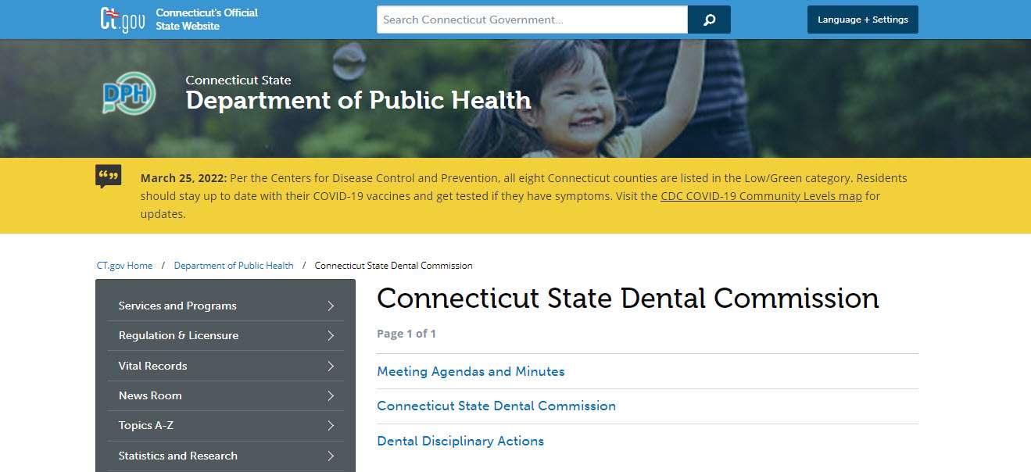Open Meeting Agendas and Minutes
Viewport: 1031px width, 472px height.
[471, 371]
